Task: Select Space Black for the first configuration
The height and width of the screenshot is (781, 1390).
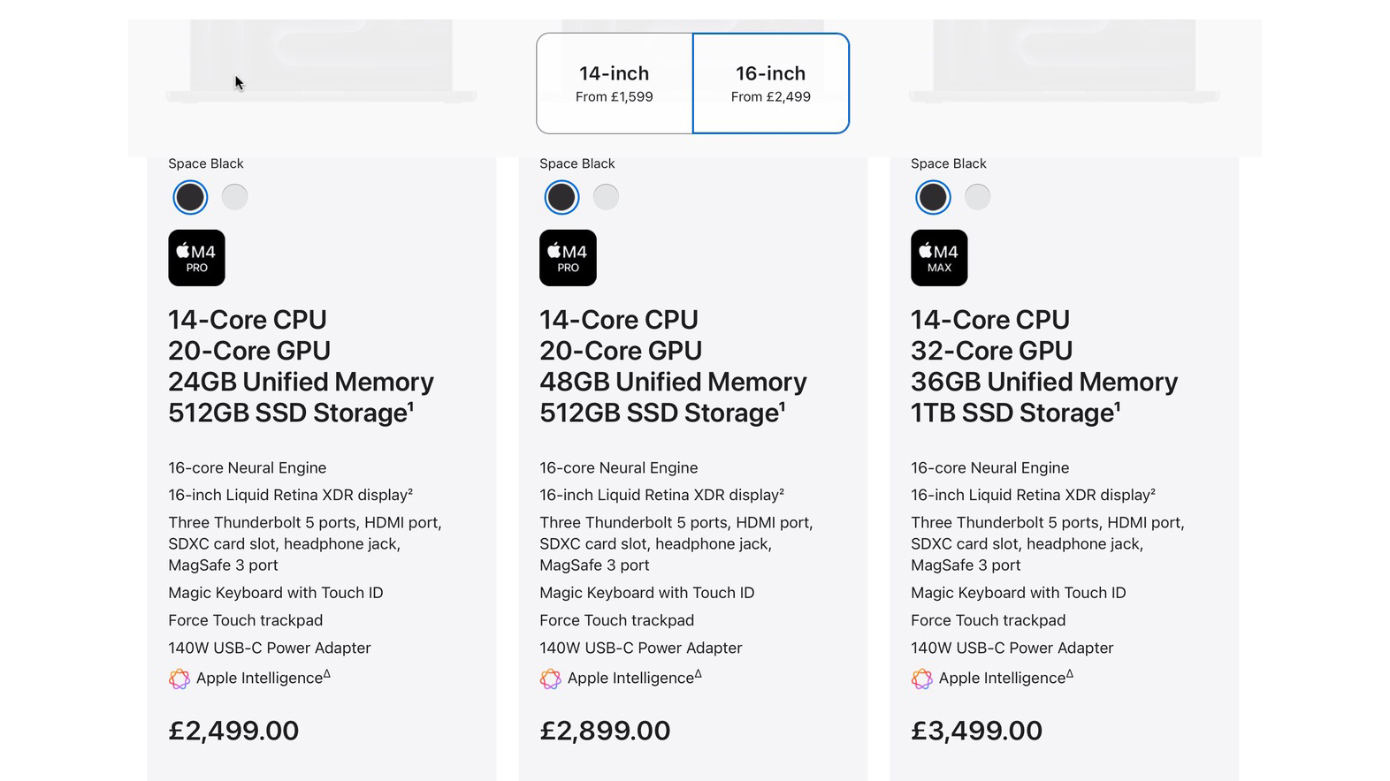Action: [x=189, y=196]
